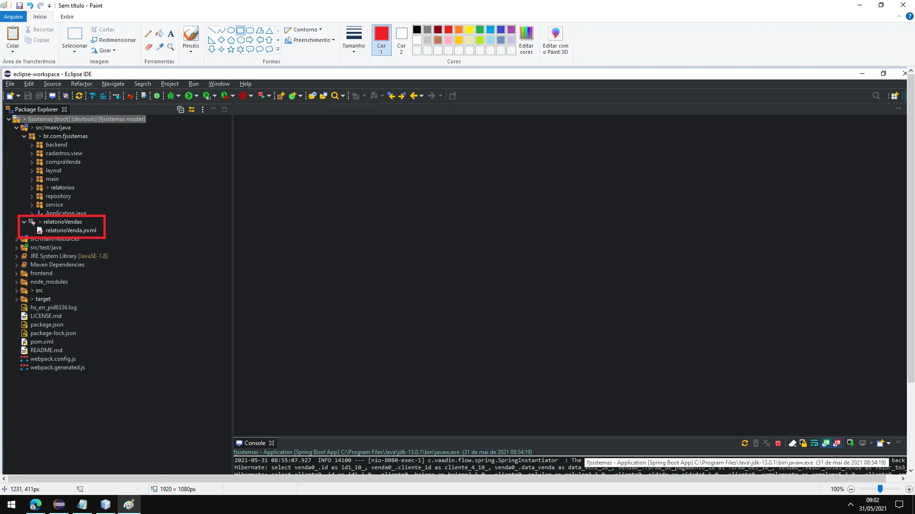Switch to the Início tab
This screenshot has width=915, height=514.
(40, 17)
